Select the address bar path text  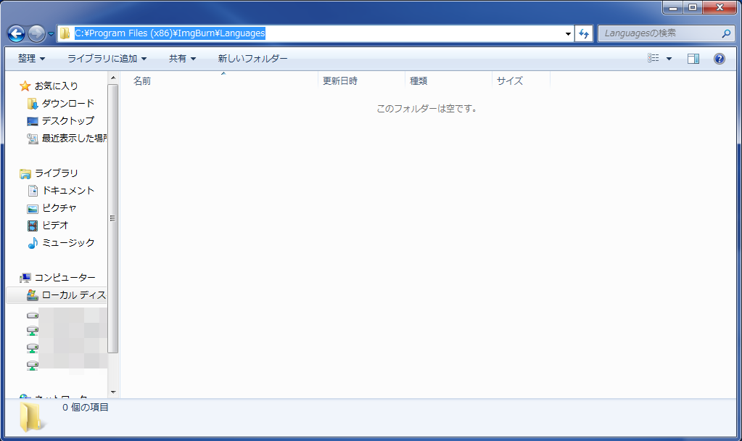pyautogui.click(x=170, y=33)
